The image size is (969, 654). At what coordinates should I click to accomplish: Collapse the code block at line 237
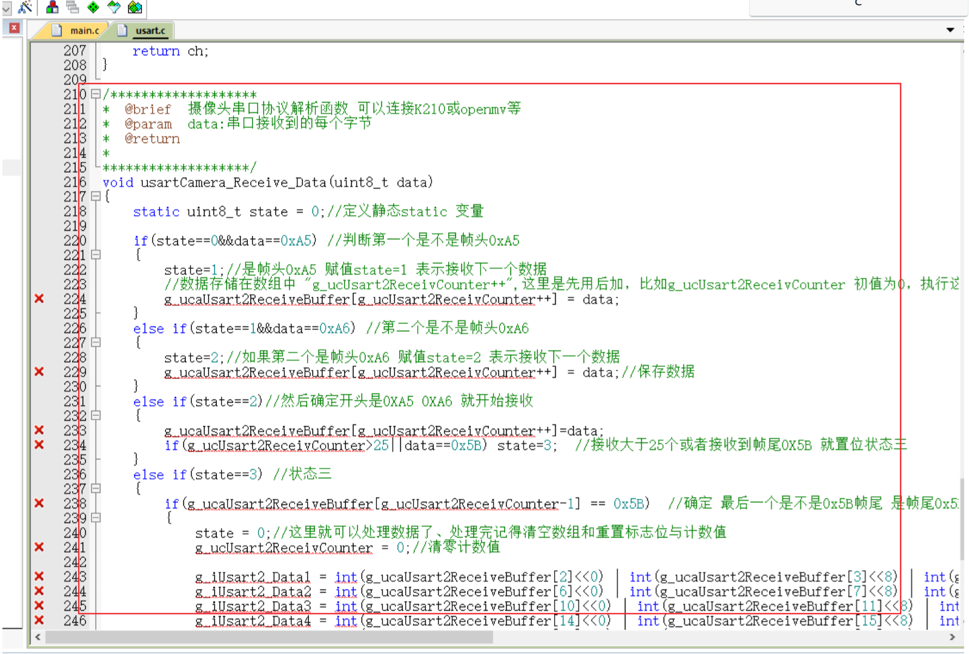click(x=96, y=488)
